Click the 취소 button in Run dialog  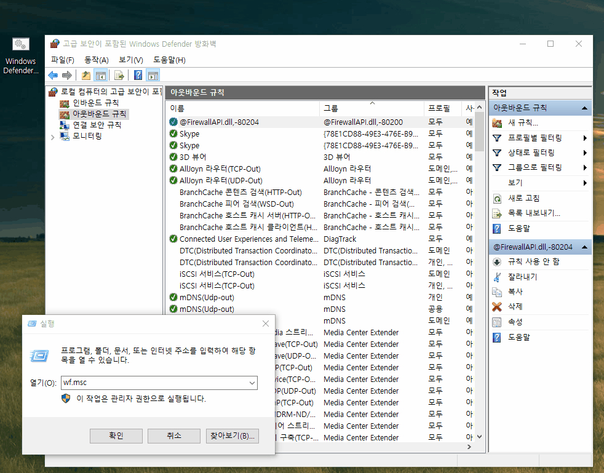173,435
